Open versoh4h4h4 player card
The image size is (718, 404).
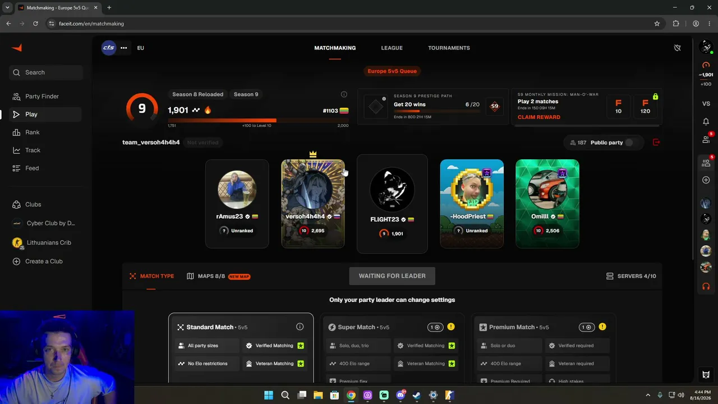click(x=313, y=204)
